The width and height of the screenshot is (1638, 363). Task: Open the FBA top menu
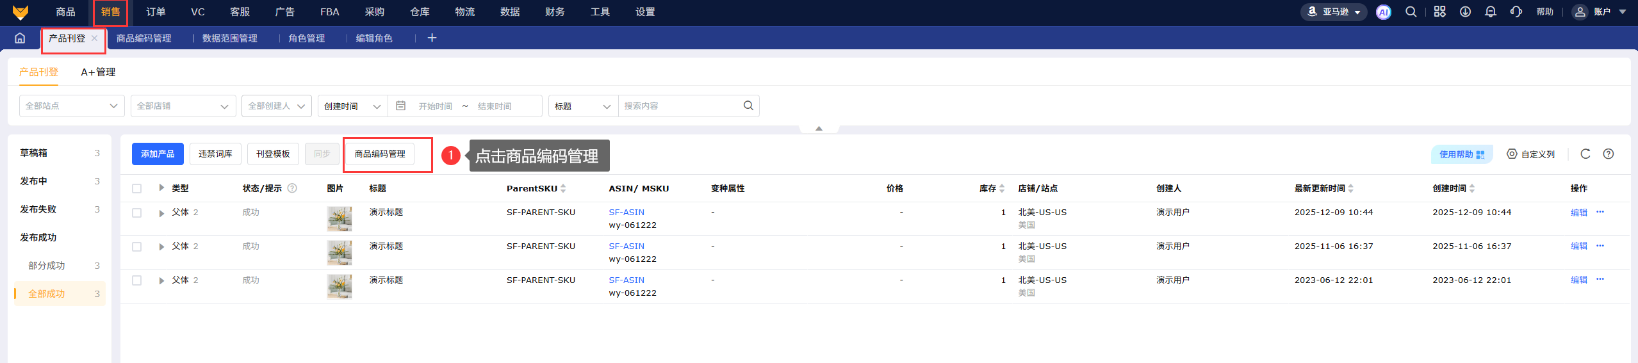click(x=330, y=12)
